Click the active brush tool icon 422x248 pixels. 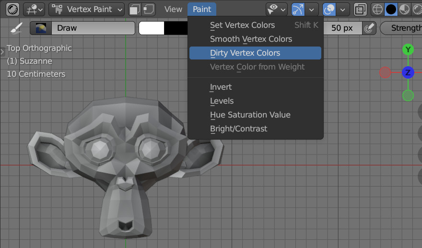[16, 28]
